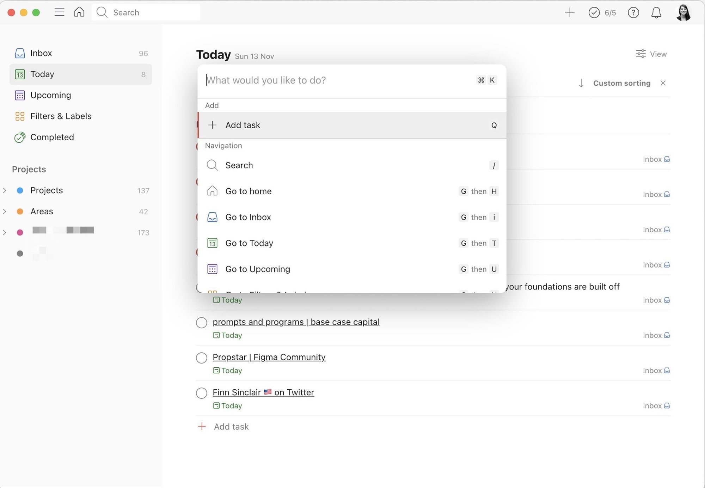Expand the Areas project chevron

click(5, 212)
